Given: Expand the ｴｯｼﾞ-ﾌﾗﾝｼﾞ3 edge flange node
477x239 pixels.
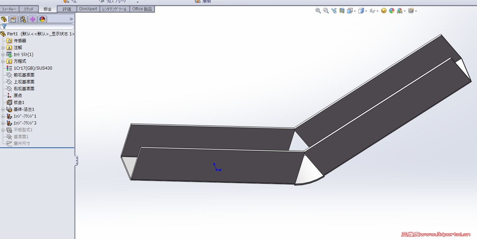Looking at the screenshot, I should (3, 123).
